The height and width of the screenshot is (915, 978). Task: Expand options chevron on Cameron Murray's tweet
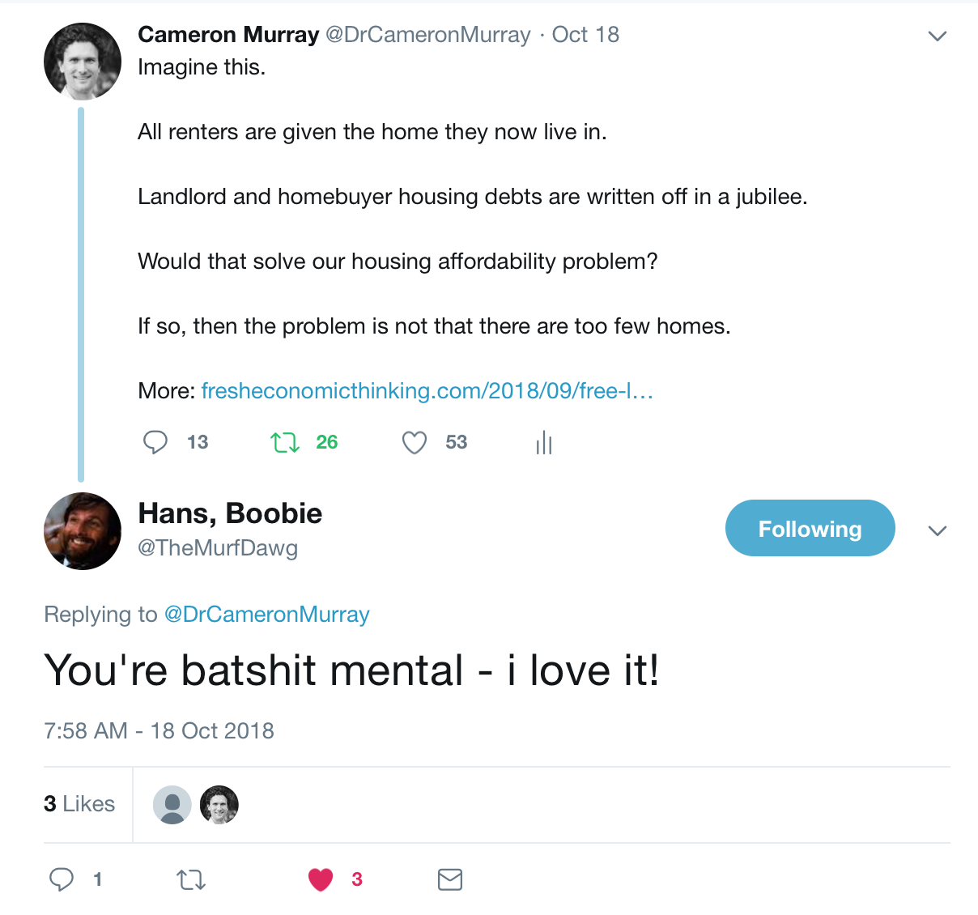938,36
